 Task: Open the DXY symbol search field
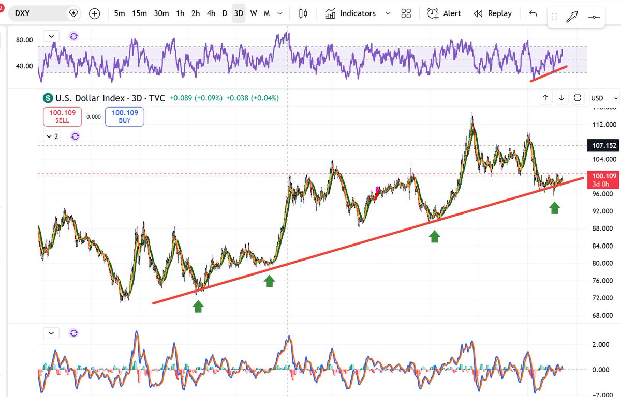click(x=44, y=13)
